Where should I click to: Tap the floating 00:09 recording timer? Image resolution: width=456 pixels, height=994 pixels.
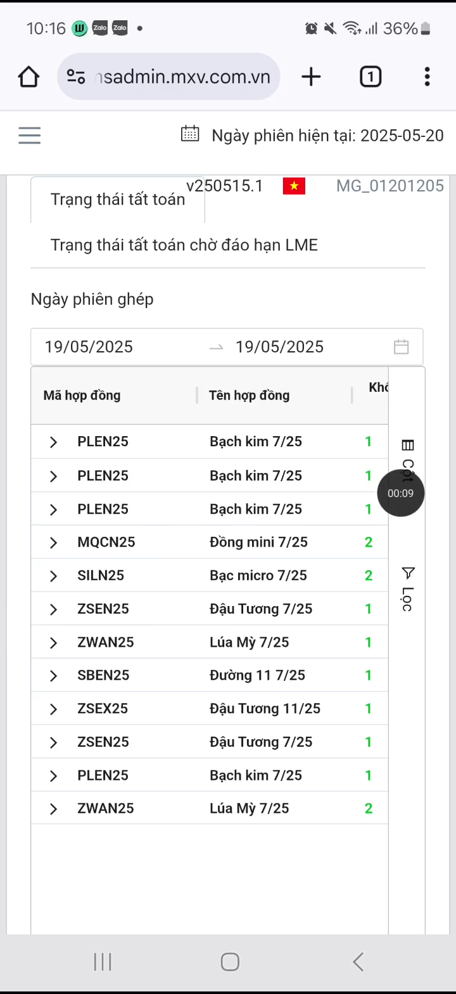[x=401, y=493]
